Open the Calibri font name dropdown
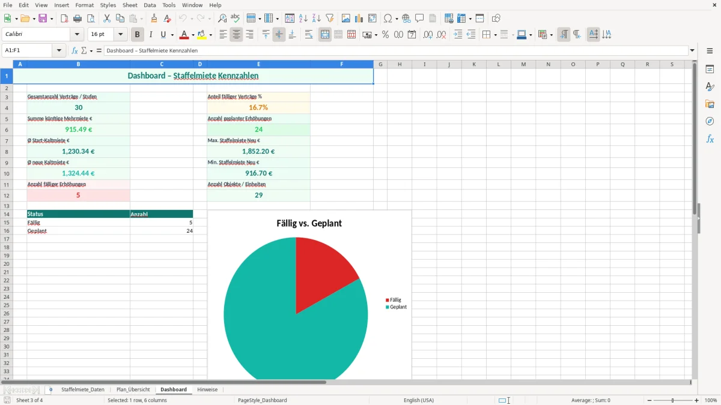The image size is (721, 405). click(x=77, y=35)
